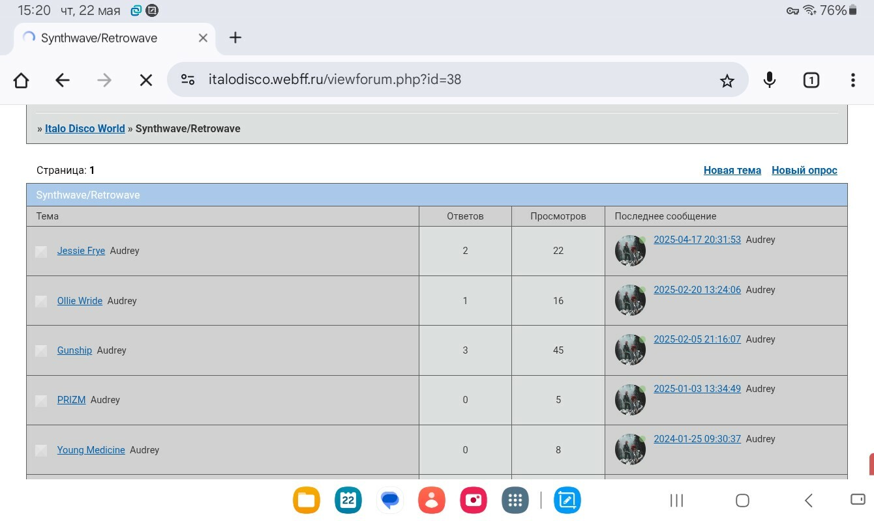Open the blue screenshot editor app in dock
This screenshot has height=521, width=874.
567,500
